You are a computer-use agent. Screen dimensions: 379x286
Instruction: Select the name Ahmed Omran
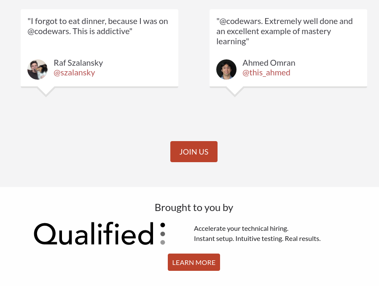click(269, 63)
